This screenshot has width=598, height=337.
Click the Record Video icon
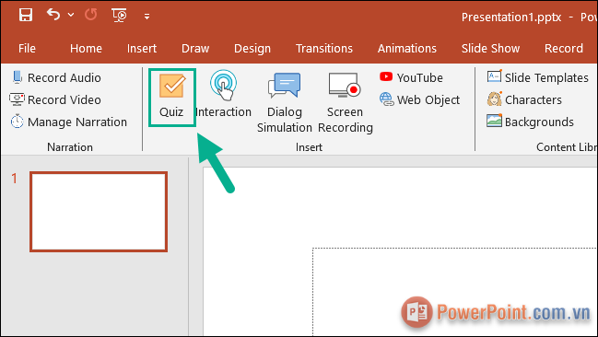point(17,99)
